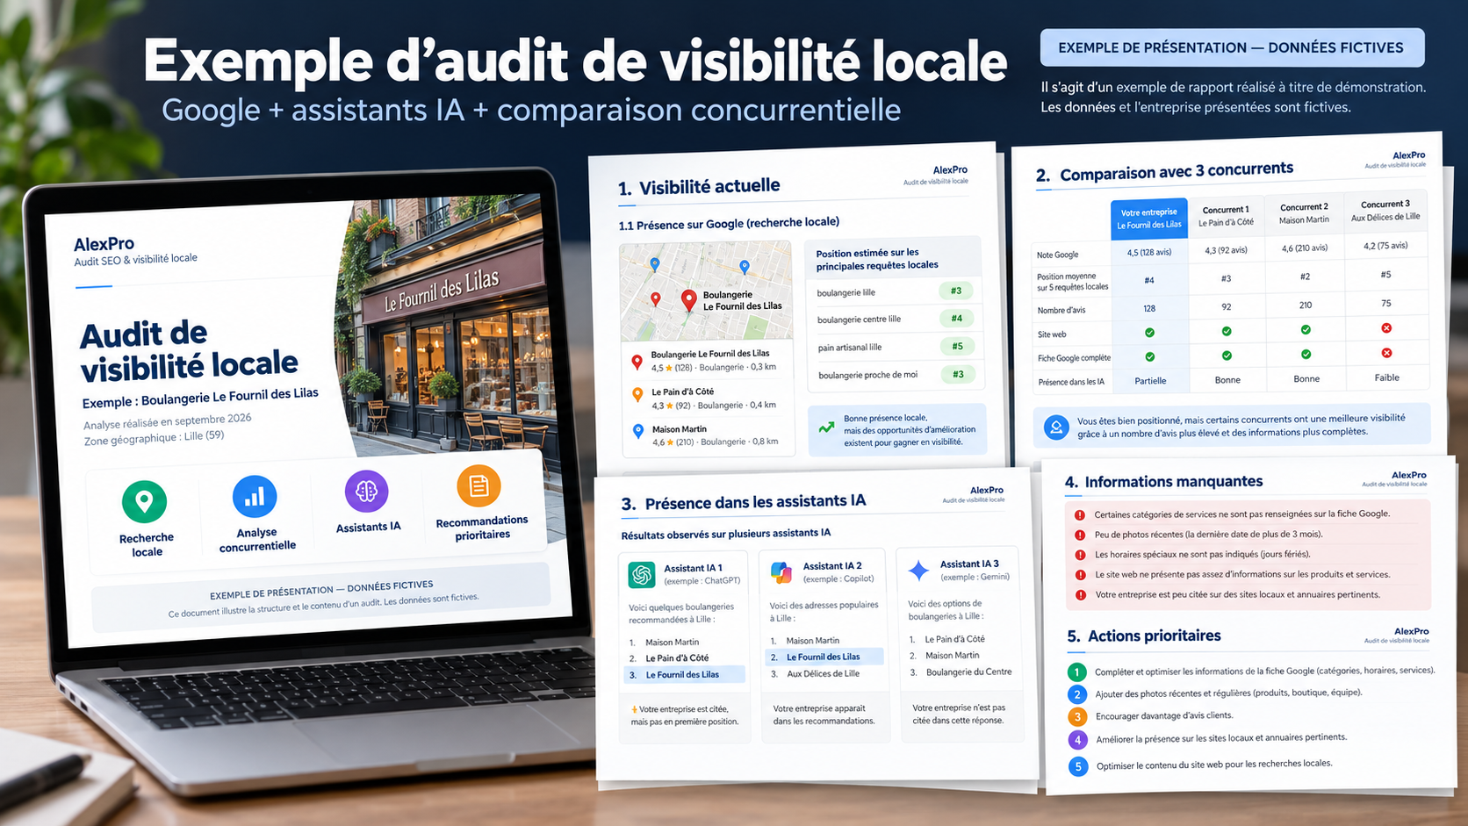1468x826 pixels.
Task: Select the Votre entreprise column header
Action: [x=1148, y=218]
